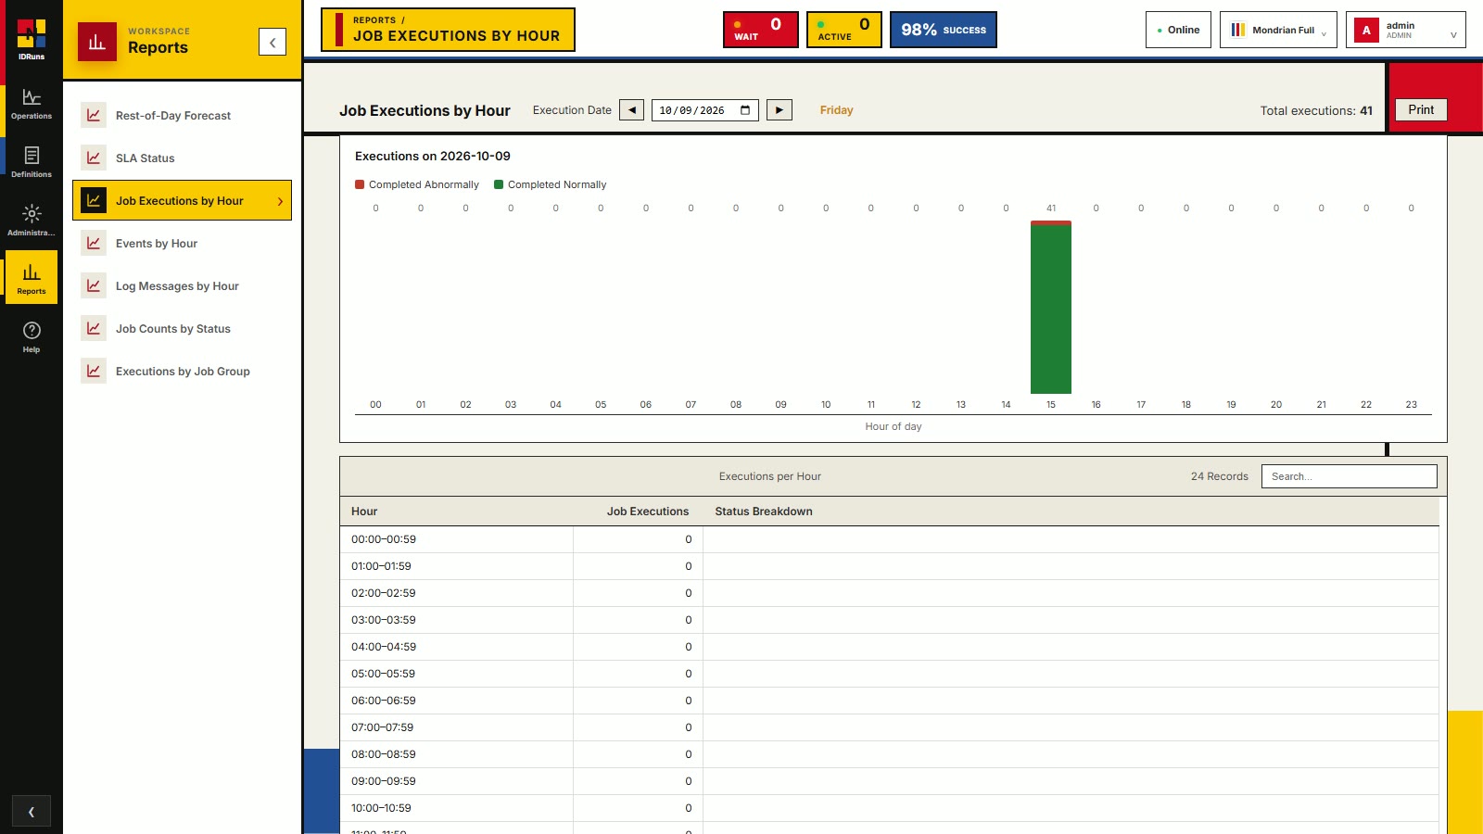Click the Reports workspace bar-chart icon

[x=97, y=42]
